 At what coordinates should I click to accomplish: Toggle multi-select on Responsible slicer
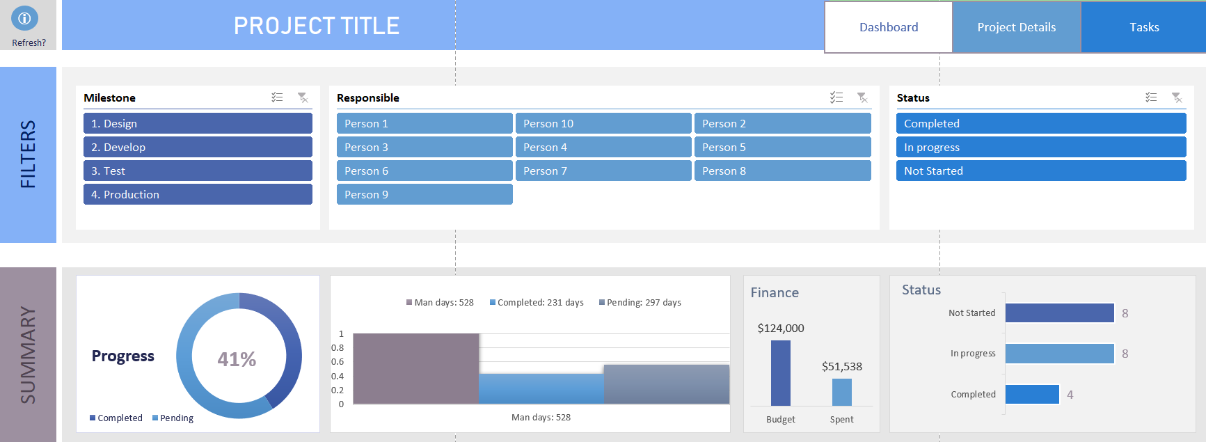(x=836, y=97)
